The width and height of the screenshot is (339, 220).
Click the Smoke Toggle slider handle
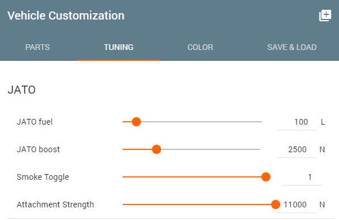point(266,177)
